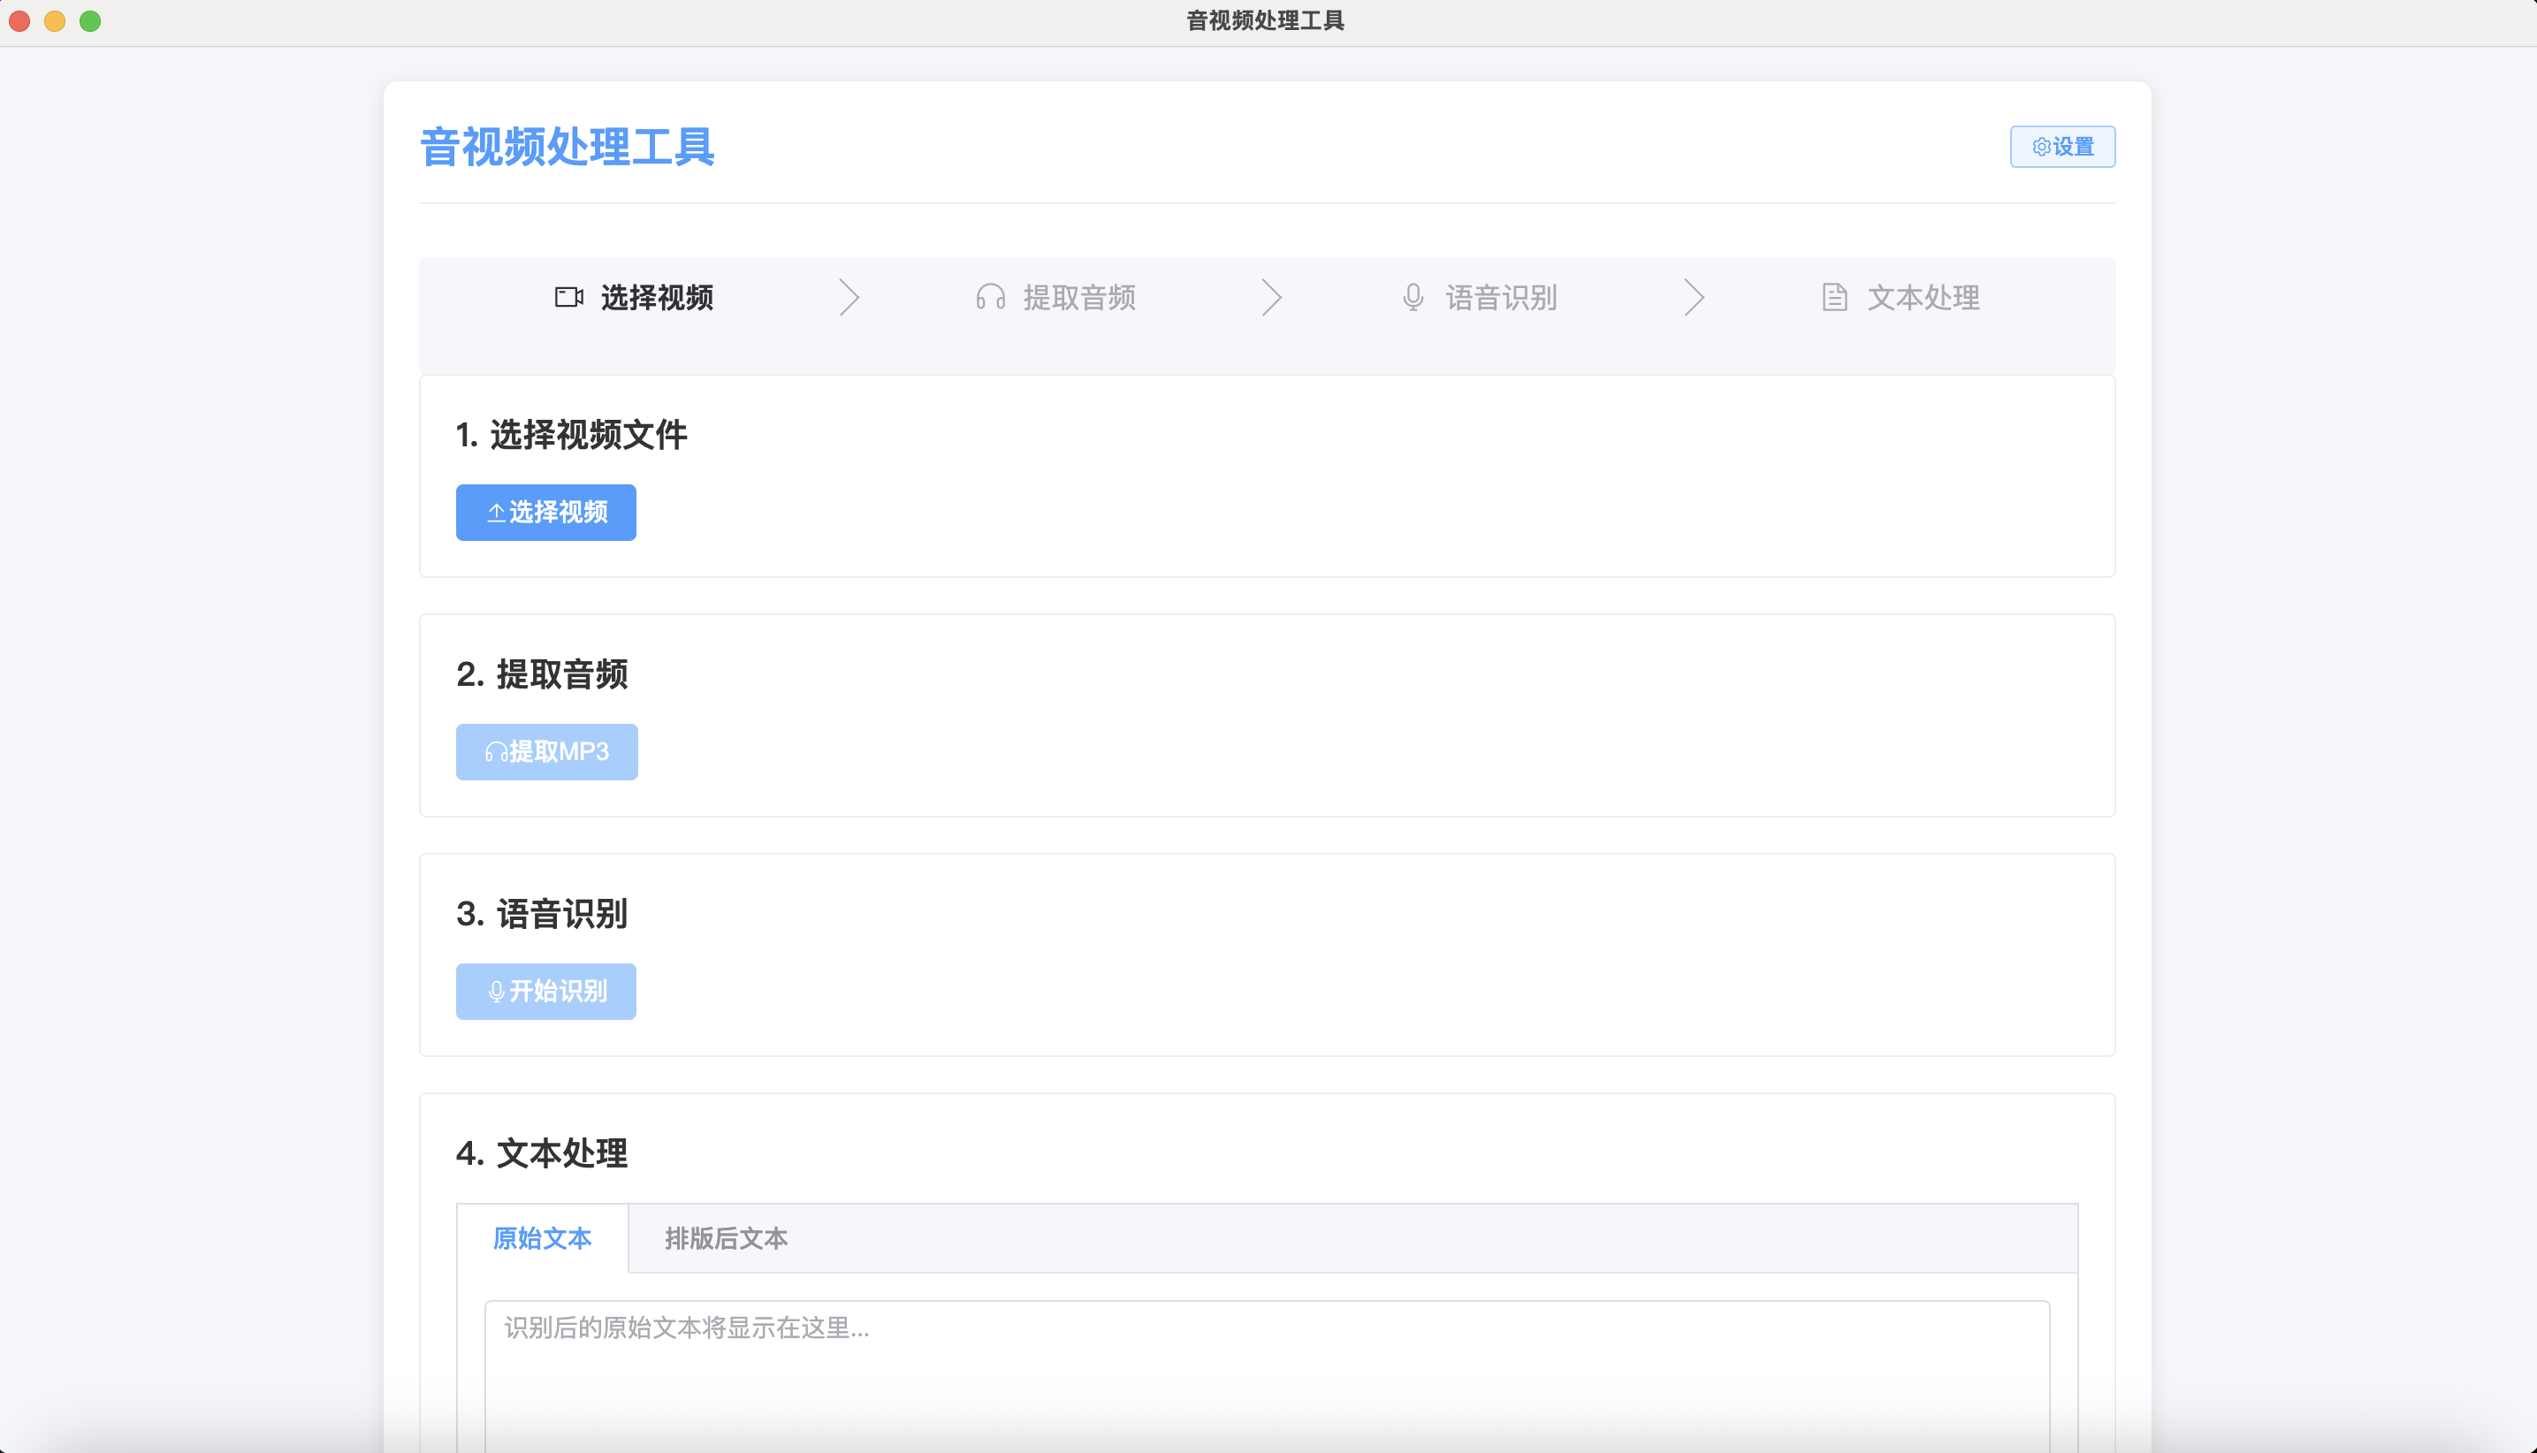This screenshot has height=1453, width=2537.
Task: Click chevron arrow after 语音识别 step
Action: pos(1694,297)
